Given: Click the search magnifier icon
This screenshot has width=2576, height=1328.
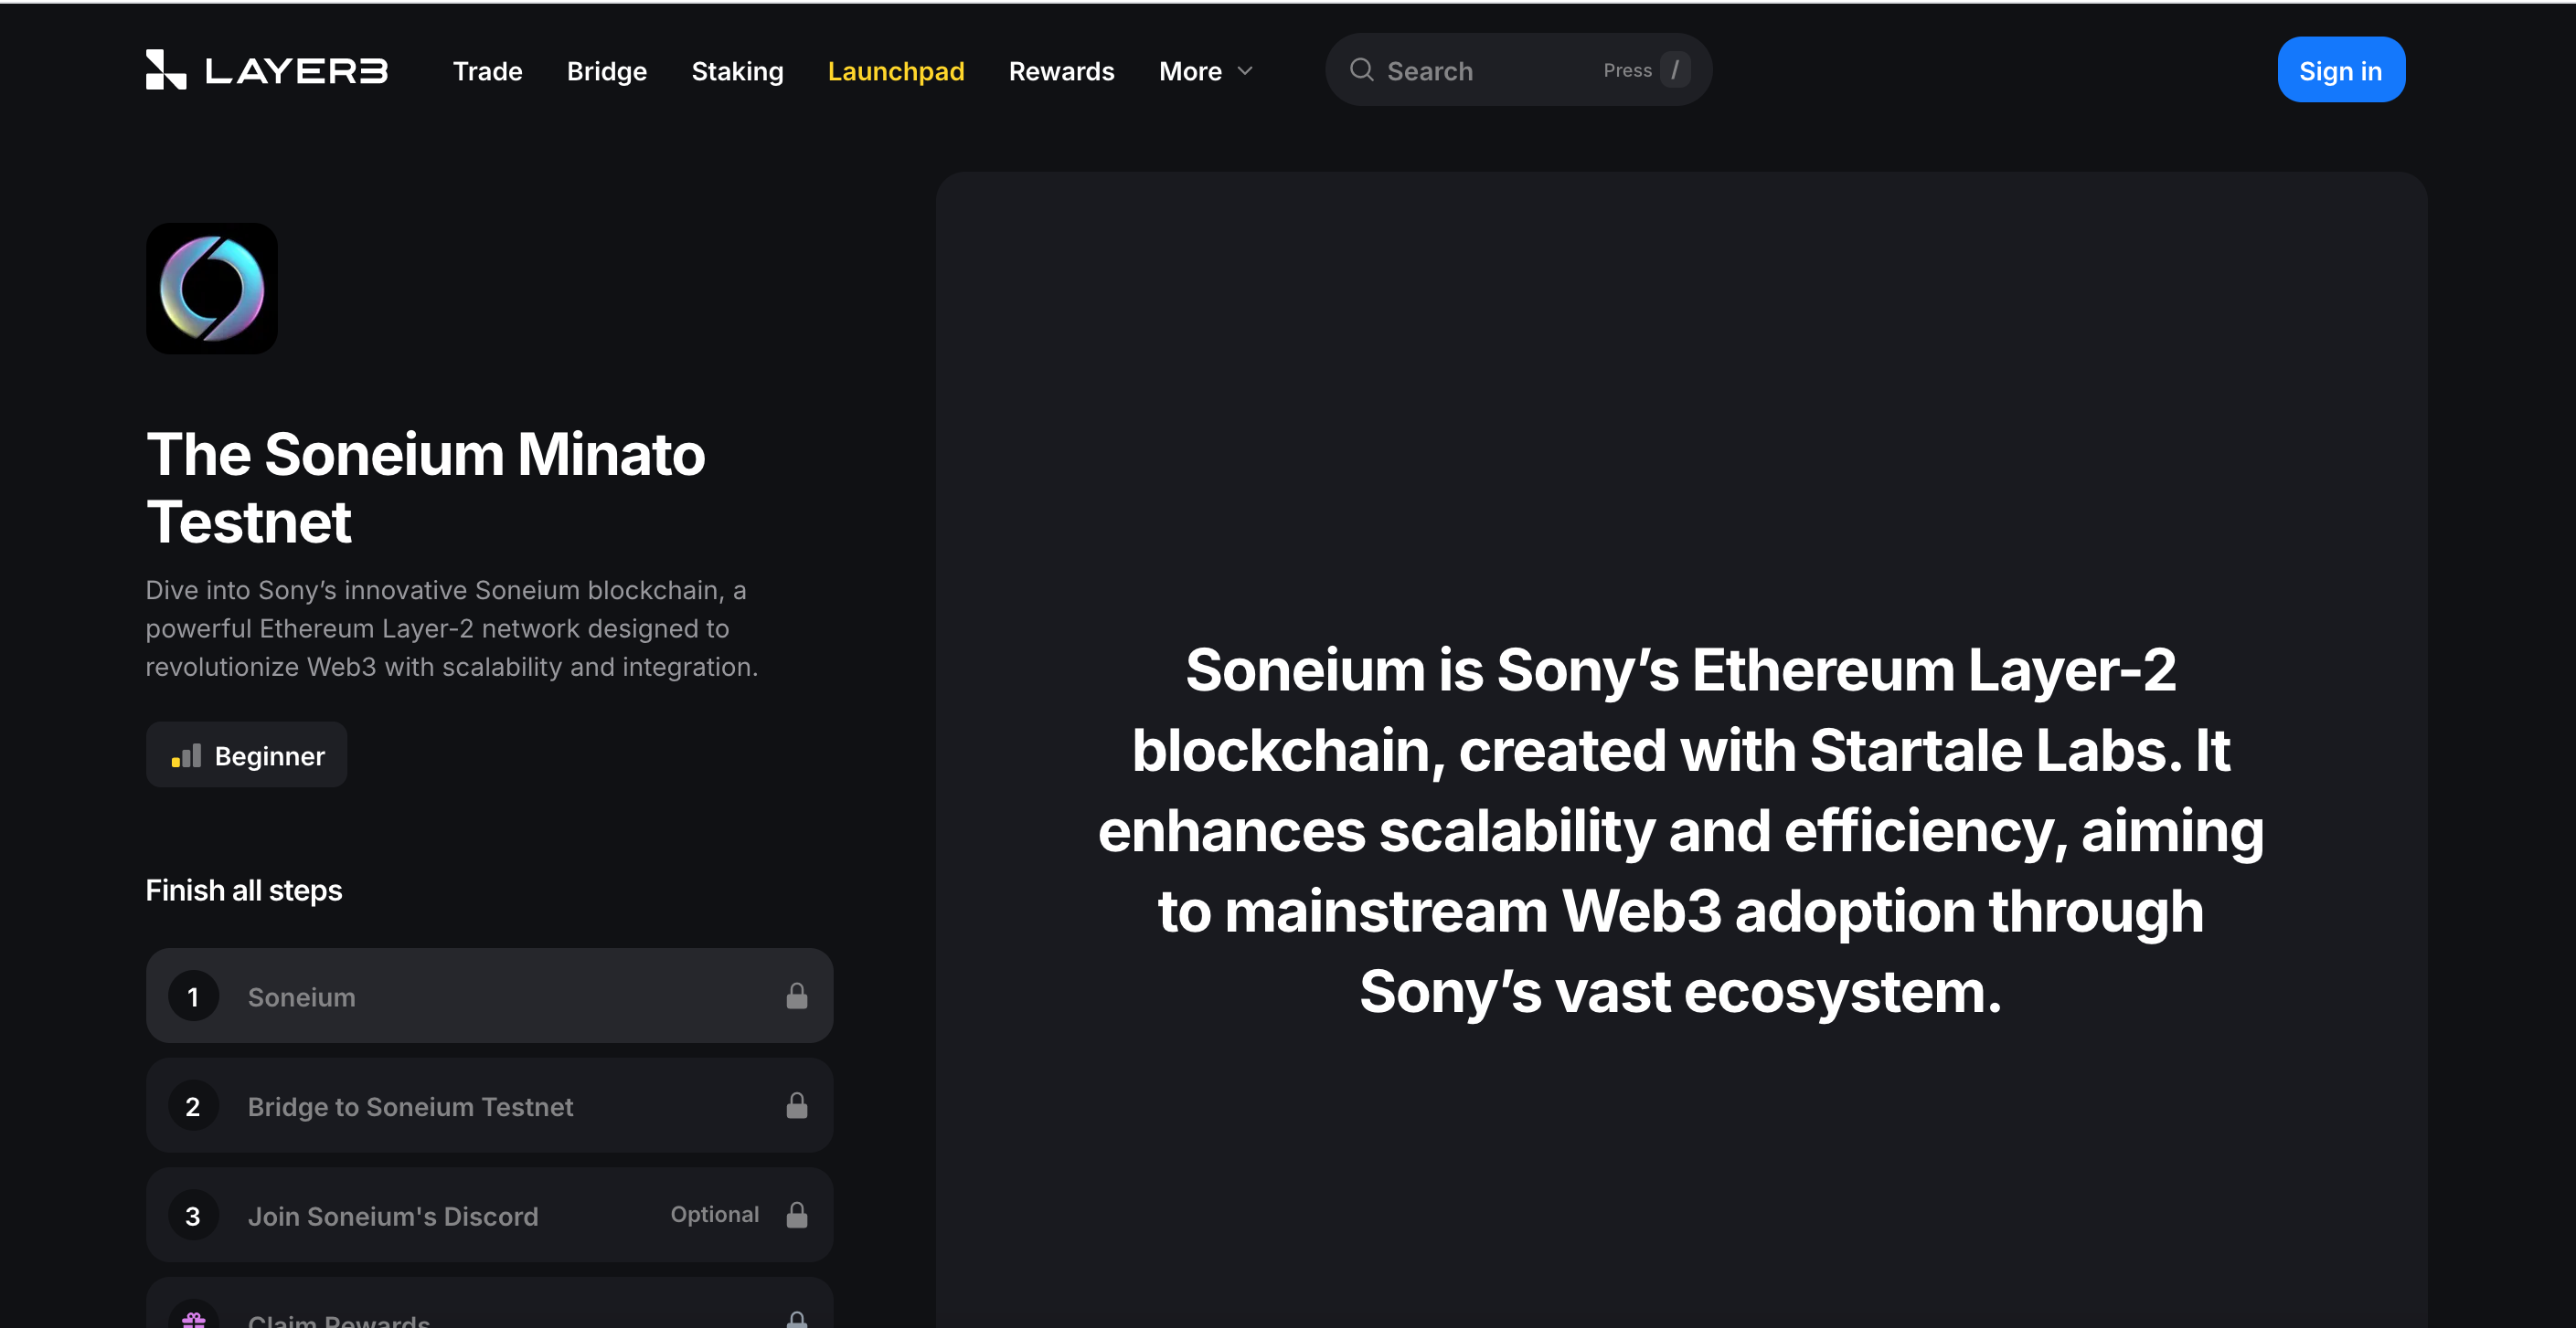Looking at the screenshot, I should point(1361,70).
